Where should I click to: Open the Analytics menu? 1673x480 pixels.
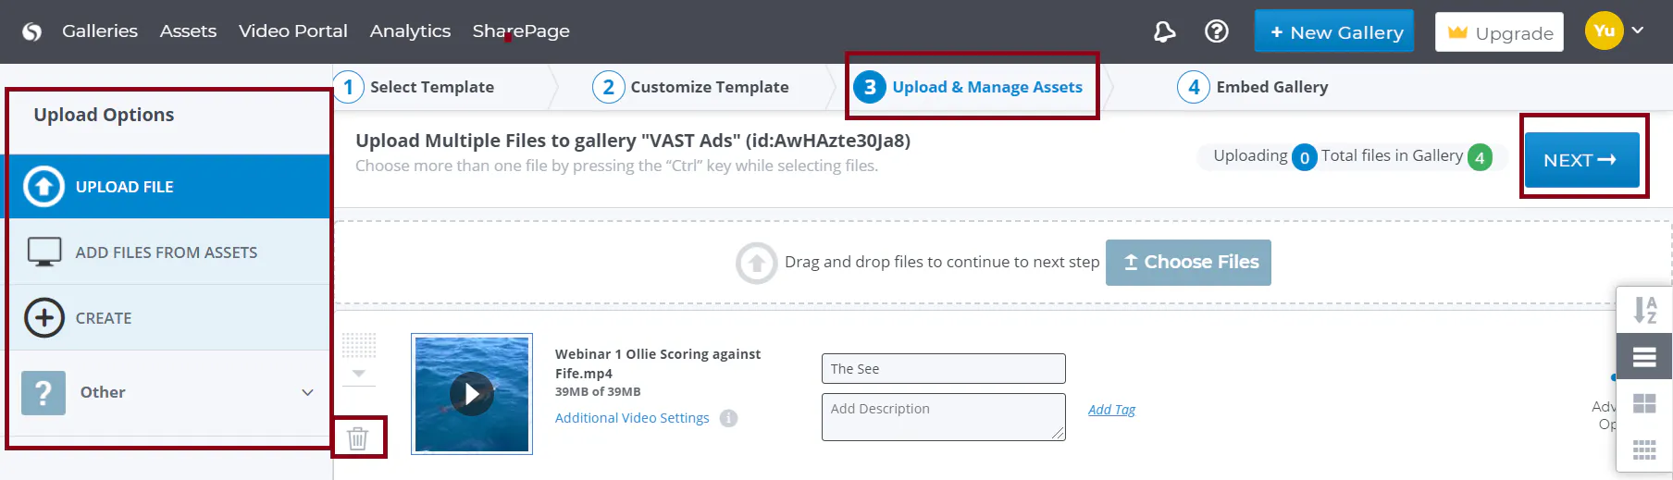pyautogui.click(x=410, y=31)
